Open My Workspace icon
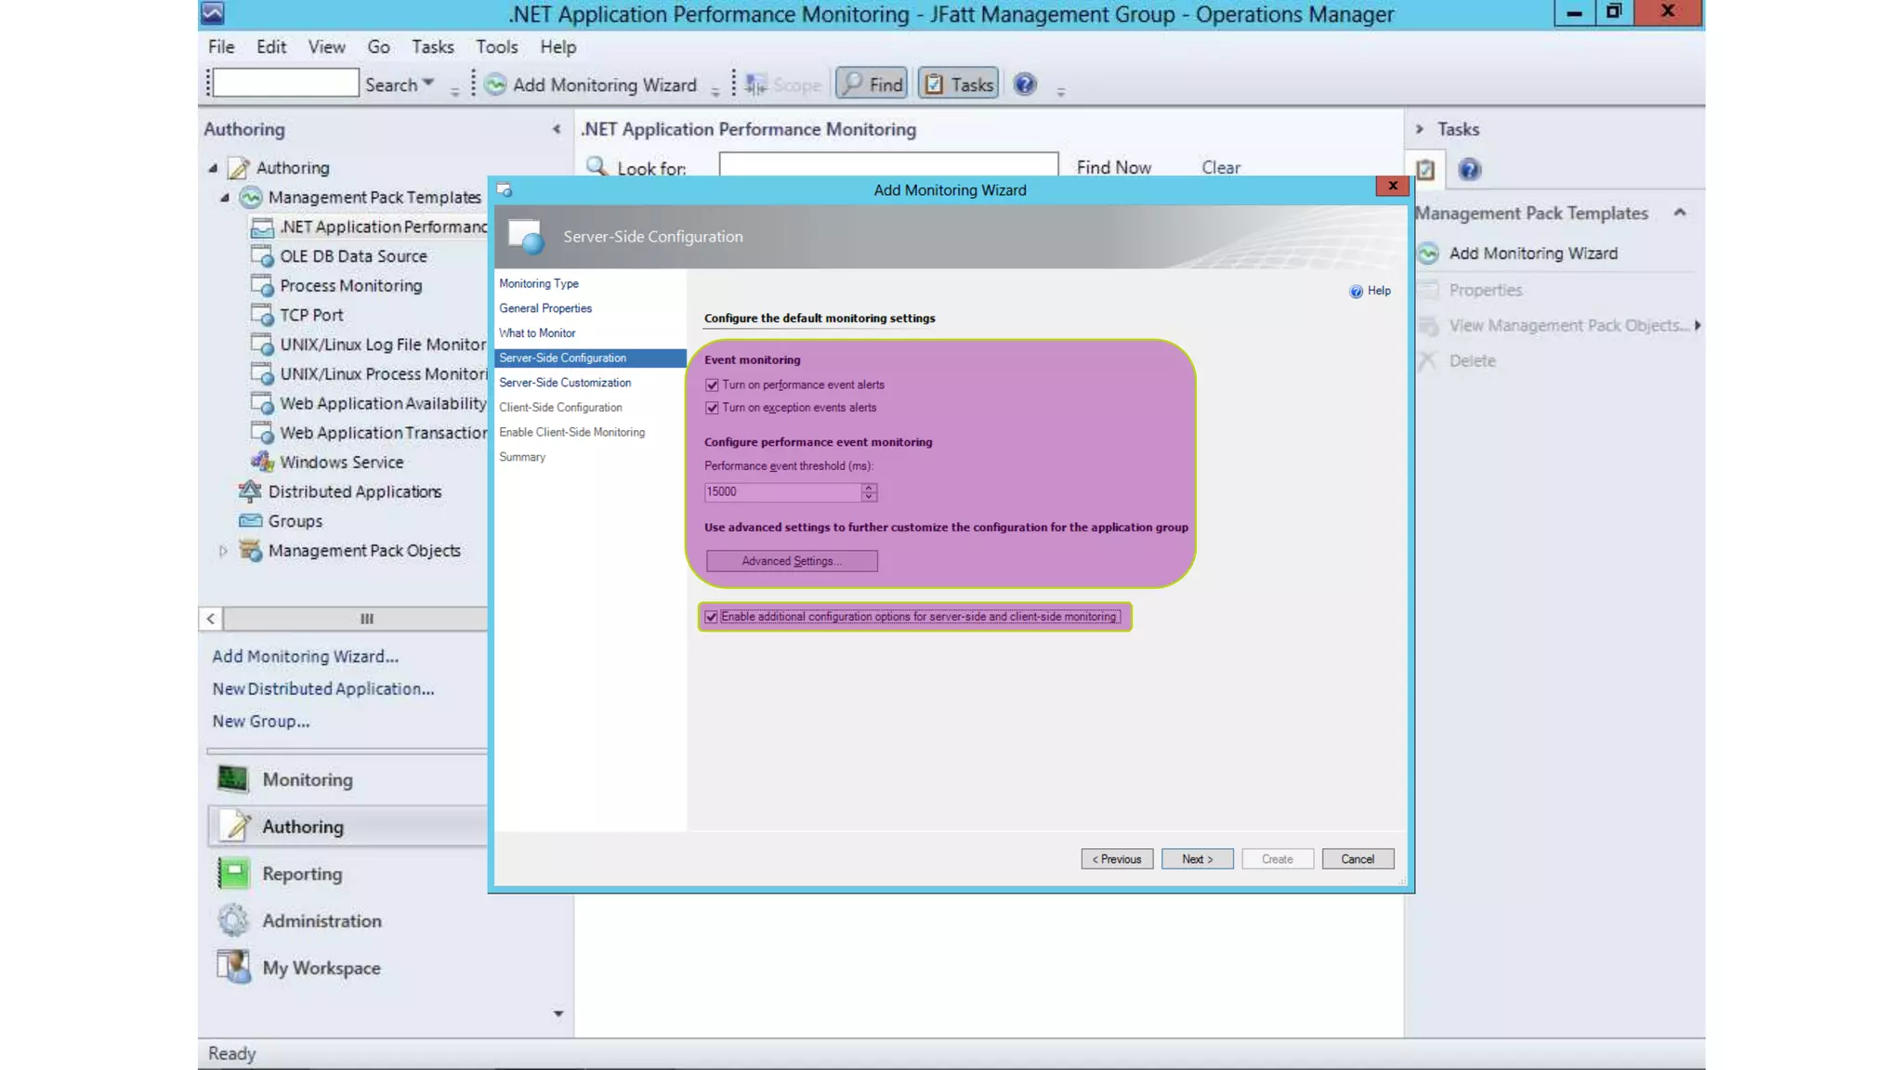 click(232, 967)
